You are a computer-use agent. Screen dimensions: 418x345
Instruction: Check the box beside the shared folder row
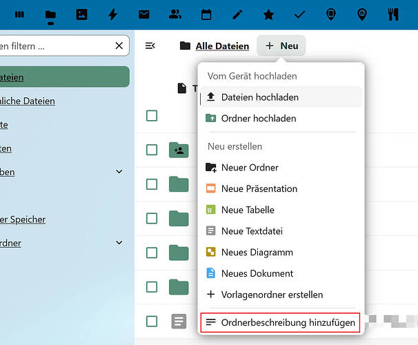click(152, 150)
